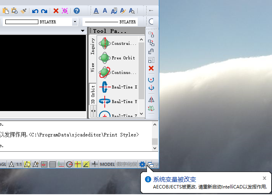Select the Arc tool icon
The height and width of the screenshot is (195, 272).
(x=151, y=22)
